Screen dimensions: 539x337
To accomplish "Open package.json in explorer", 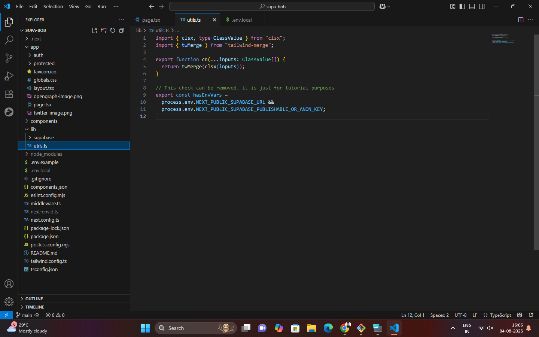I will 74,236.
